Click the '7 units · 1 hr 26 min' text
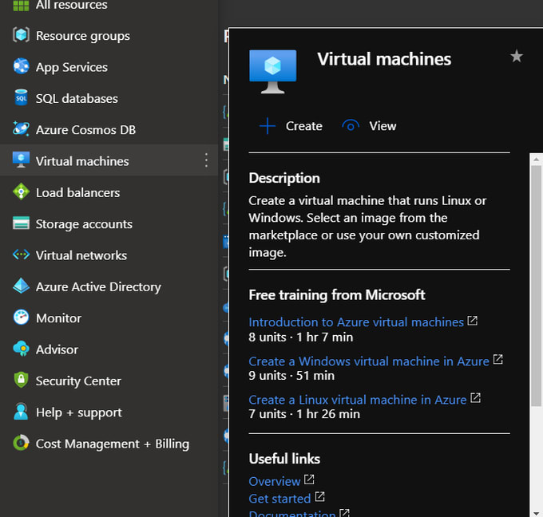This screenshot has width=543, height=517. (304, 414)
